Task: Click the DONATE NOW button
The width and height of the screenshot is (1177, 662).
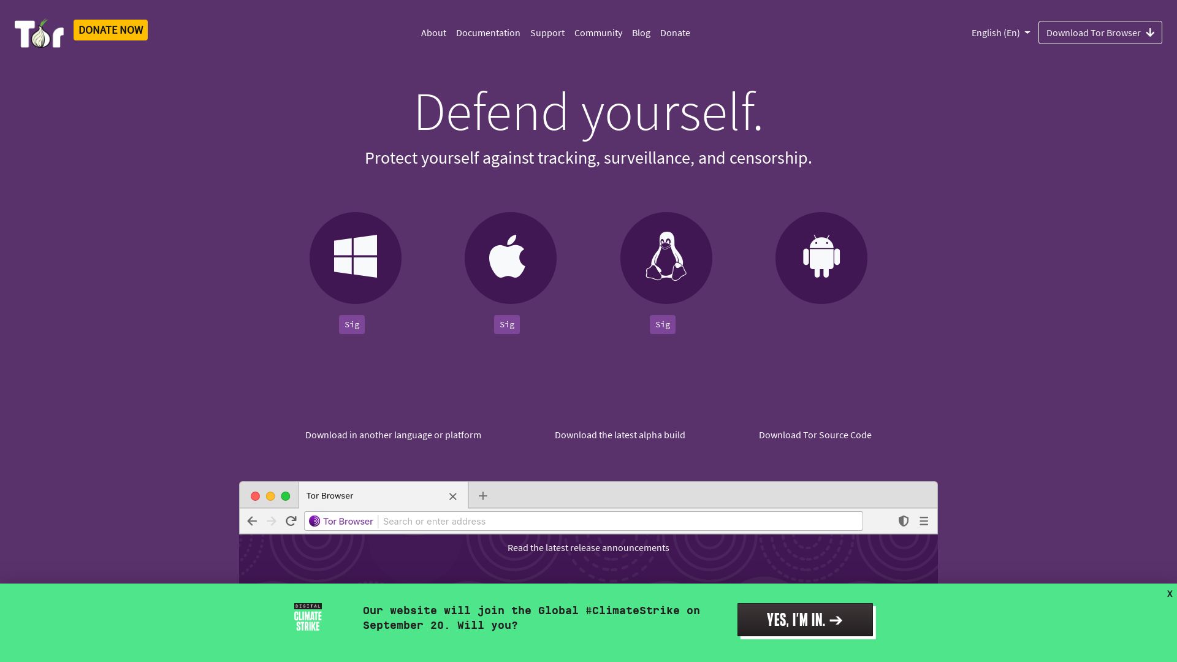Action: [110, 29]
